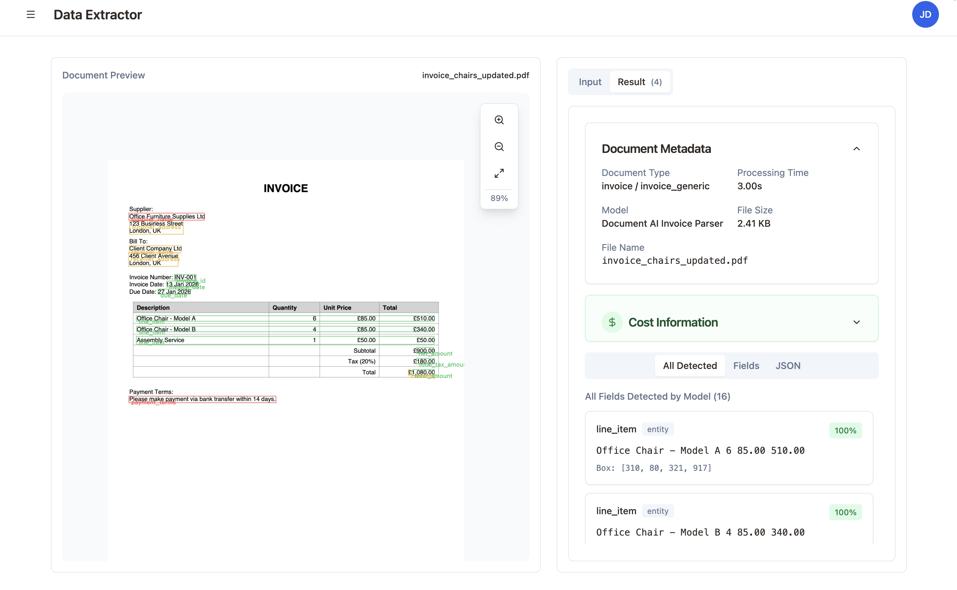Select the All Detected toggle option
Screen dimensions: 957x590
[690, 365]
